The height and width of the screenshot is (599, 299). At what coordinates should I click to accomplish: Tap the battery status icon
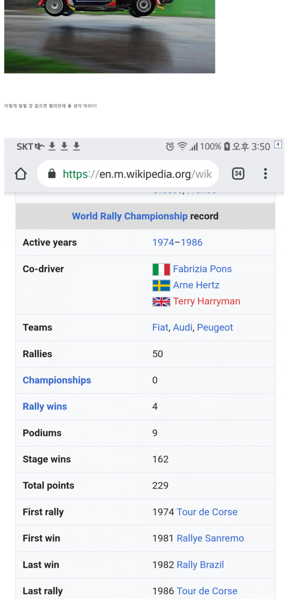point(227,146)
